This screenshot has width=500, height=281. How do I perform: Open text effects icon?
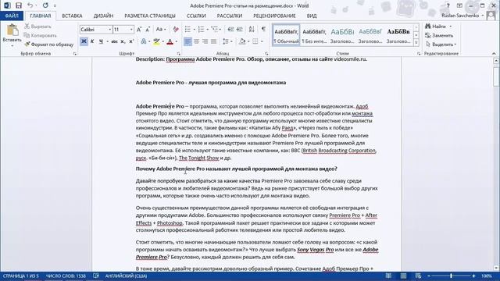click(144, 41)
